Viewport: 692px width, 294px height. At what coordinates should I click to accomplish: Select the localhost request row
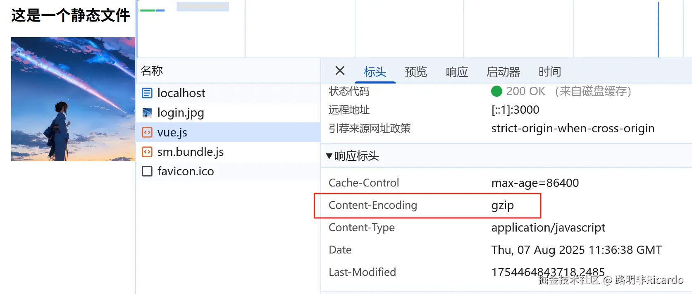[x=181, y=93]
